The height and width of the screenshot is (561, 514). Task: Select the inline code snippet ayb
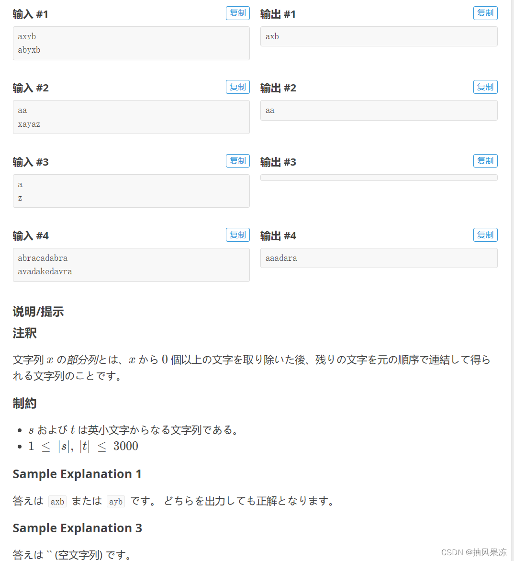(115, 501)
